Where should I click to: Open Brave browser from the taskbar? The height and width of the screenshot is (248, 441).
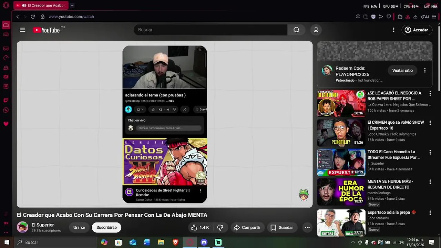[175, 242]
